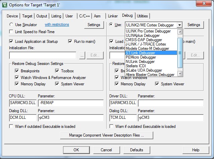Select CMSIS-DAP Debugger option
The height and width of the screenshot is (159, 214).
(151, 40)
